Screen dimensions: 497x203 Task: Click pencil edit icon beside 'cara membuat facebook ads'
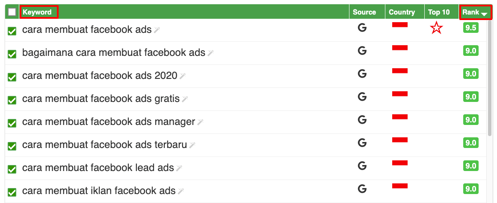[157, 30]
